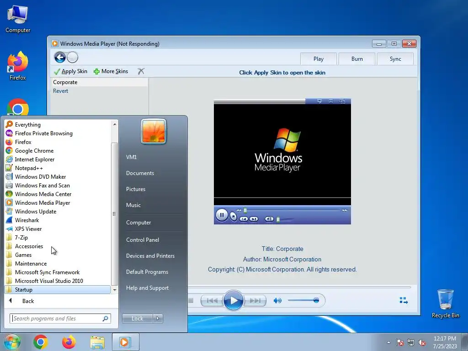The height and width of the screenshot is (351, 468).
Task: Click Previous track button in Media Player
Action: pyautogui.click(x=212, y=300)
